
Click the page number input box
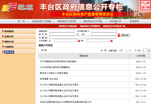click(144, 50)
